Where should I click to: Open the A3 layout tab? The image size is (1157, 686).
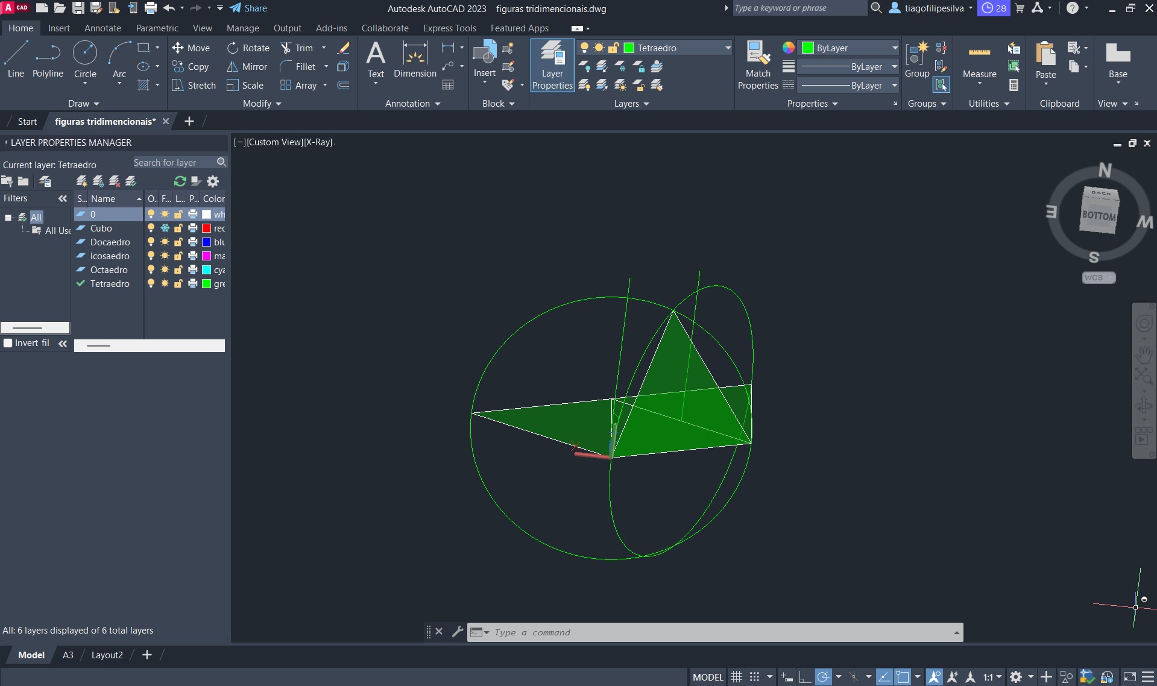pyautogui.click(x=68, y=655)
